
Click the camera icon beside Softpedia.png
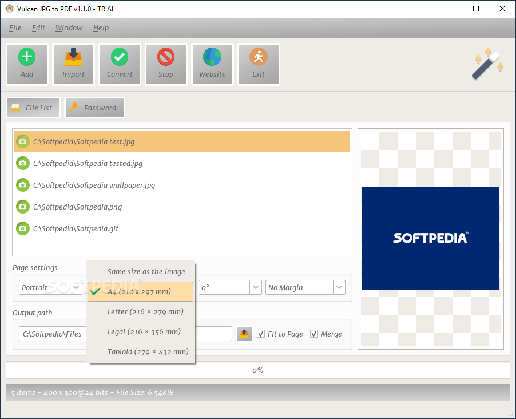pyautogui.click(x=23, y=207)
